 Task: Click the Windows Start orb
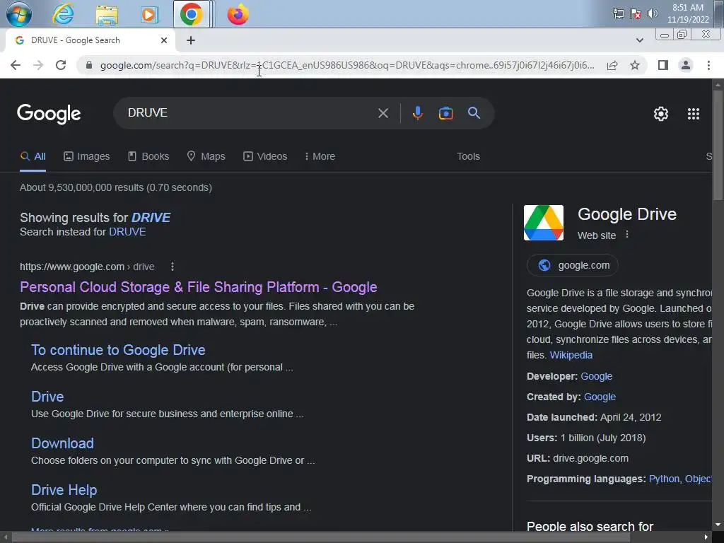19,14
